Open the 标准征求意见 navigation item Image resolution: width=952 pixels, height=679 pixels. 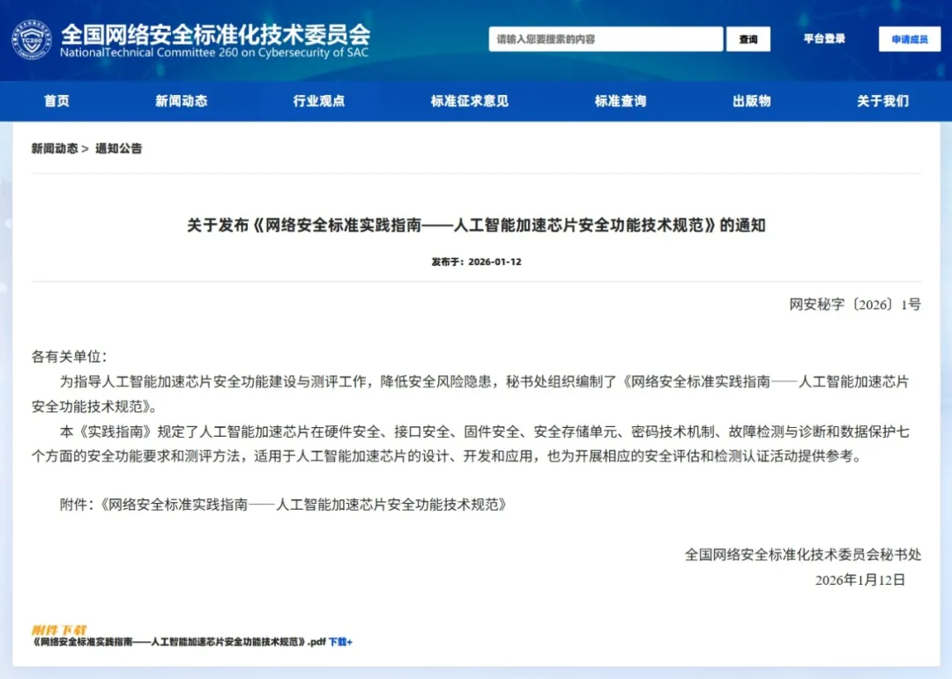coord(469,101)
